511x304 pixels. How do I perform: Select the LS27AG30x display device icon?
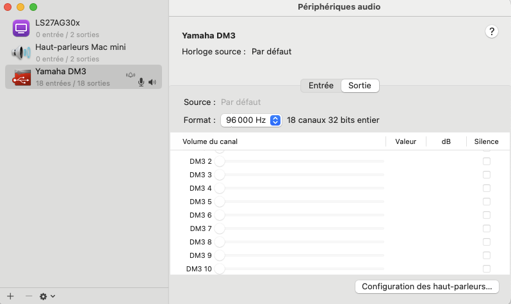(x=21, y=28)
